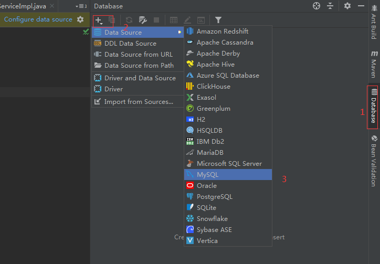The image size is (380, 264).
Task: Choose Data Source from Path
Action: [138, 66]
